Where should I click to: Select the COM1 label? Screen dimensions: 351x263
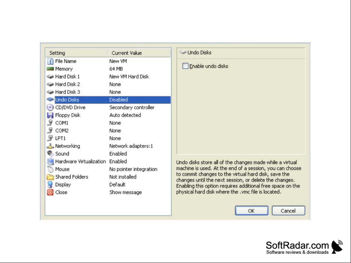click(62, 123)
